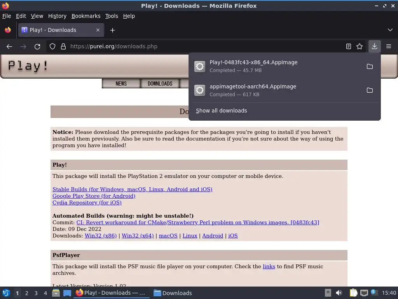Viewport: 398px width, 299px height.
Task: Open Google Play Store (for Android) link
Action: (x=94, y=196)
